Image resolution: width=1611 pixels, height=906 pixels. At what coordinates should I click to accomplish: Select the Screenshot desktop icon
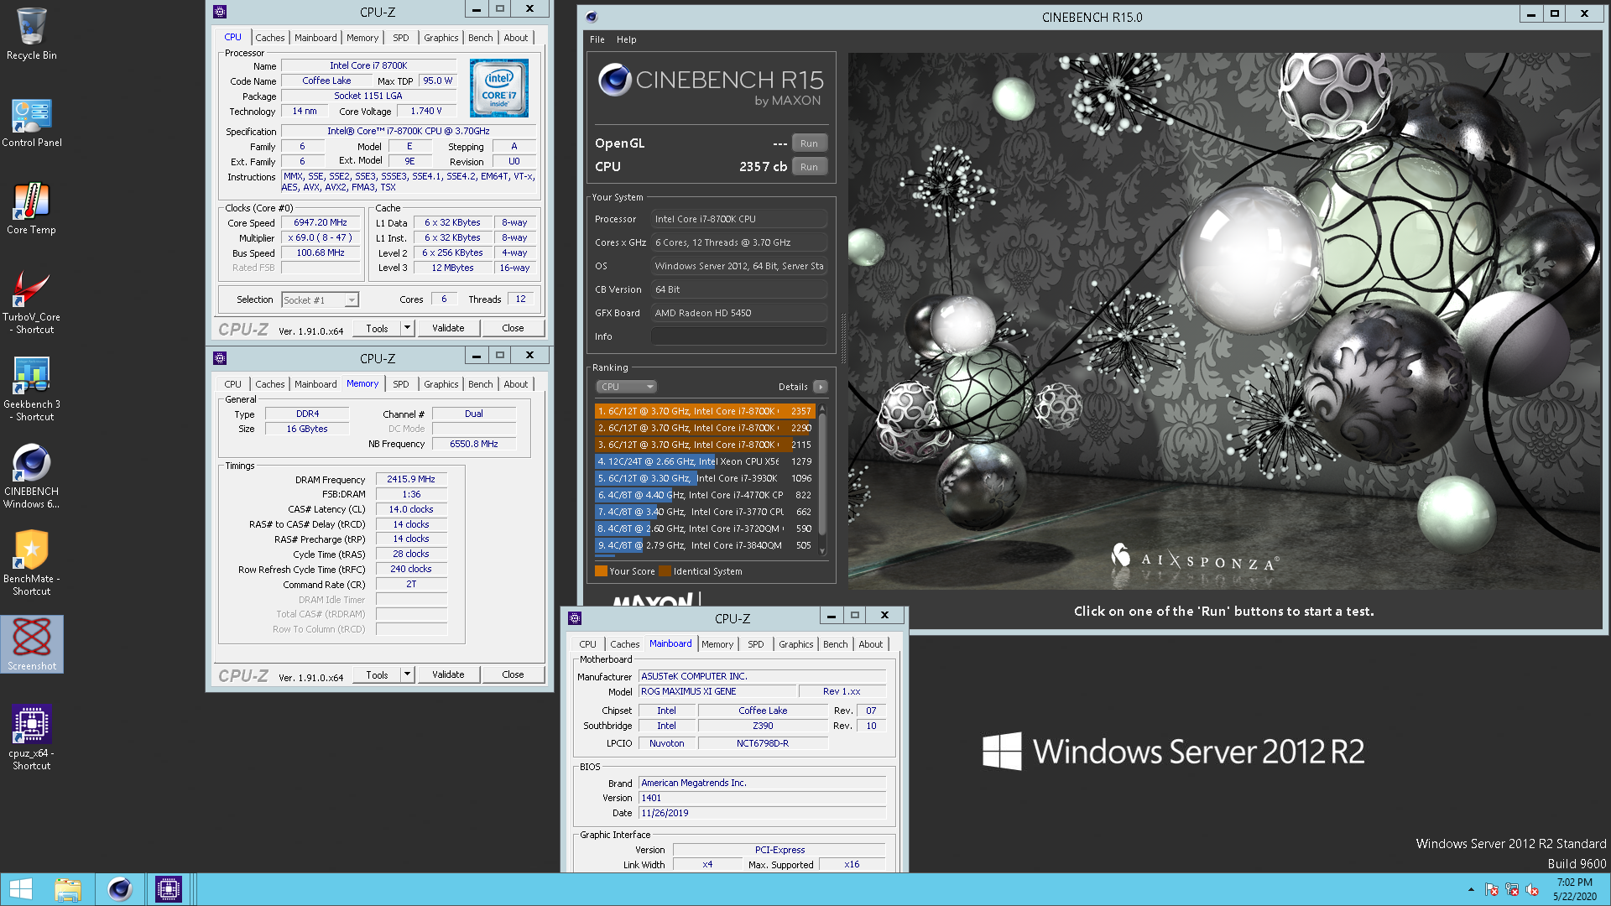[31, 644]
